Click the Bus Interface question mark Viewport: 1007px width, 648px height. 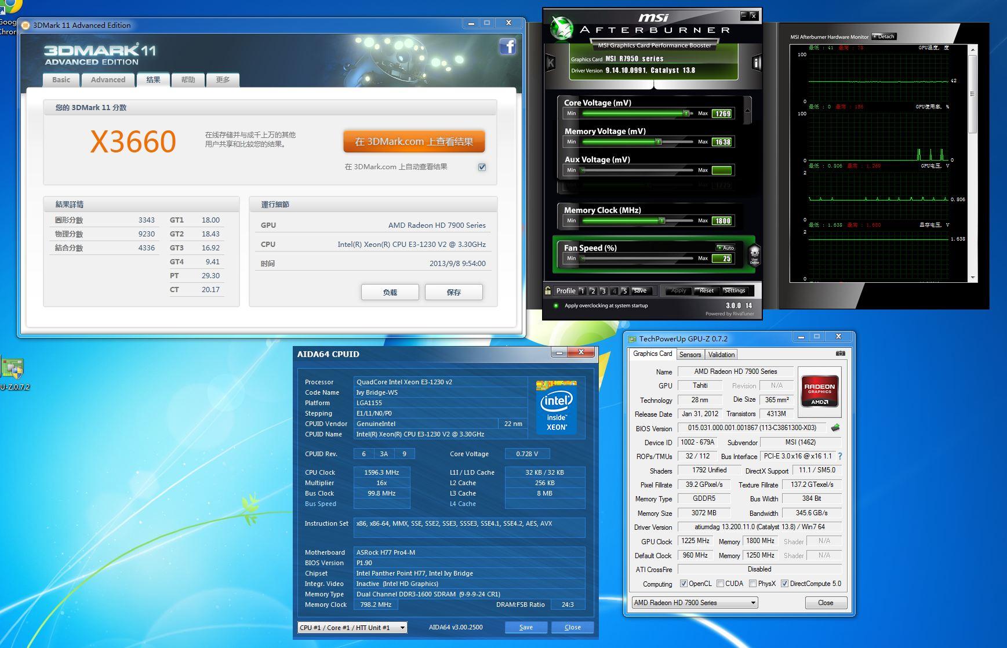tap(840, 456)
